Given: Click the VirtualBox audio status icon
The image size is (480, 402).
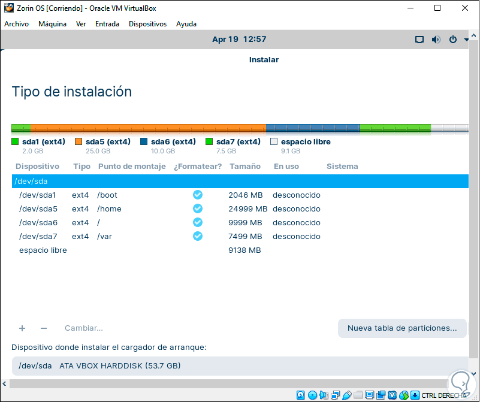Looking at the screenshot, I should [324, 395].
